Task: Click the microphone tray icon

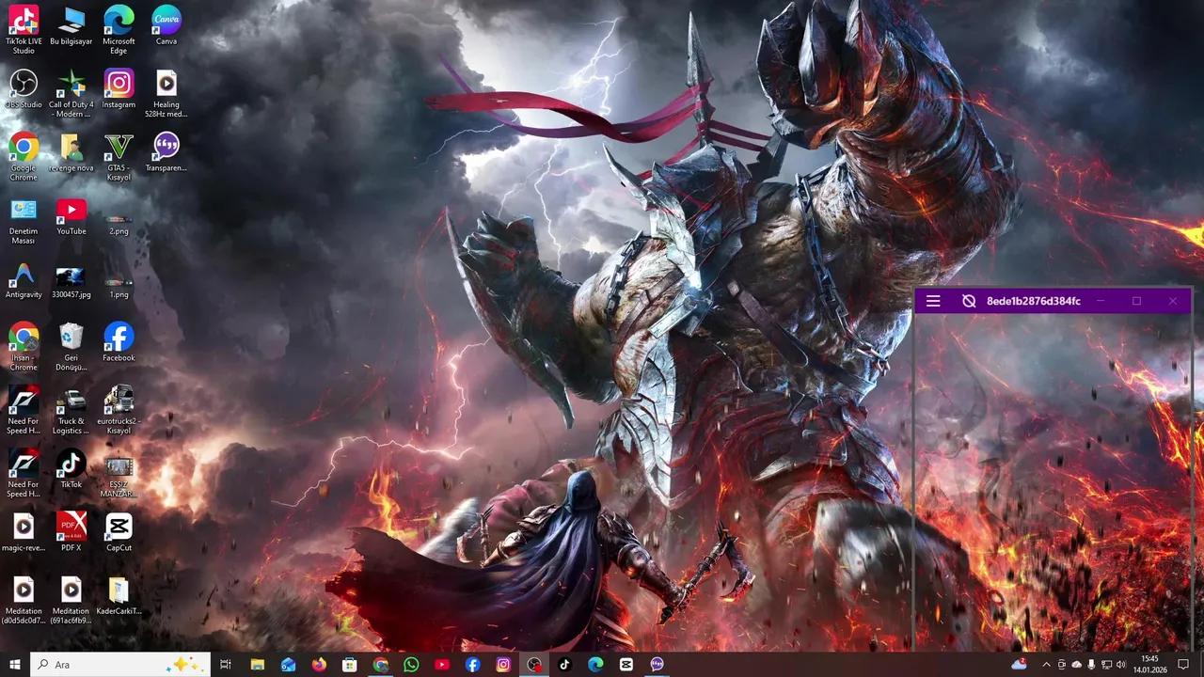Action: (x=1091, y=665)
